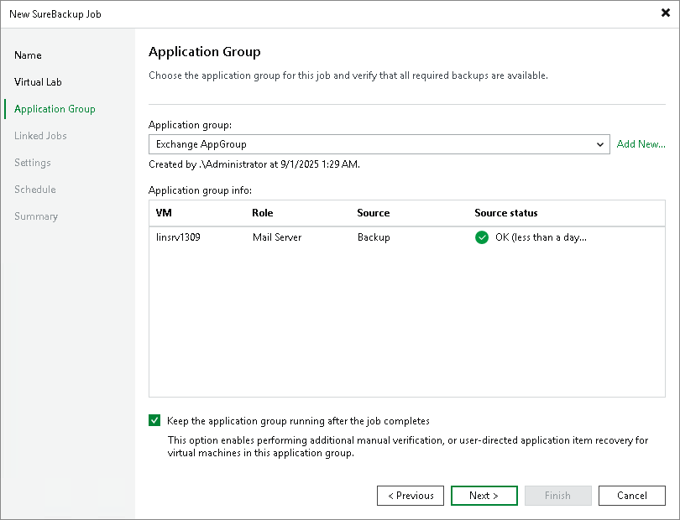This screenshot has height=520, width=680.
Task: View the Summary wizard step
Action: (36, 216)
